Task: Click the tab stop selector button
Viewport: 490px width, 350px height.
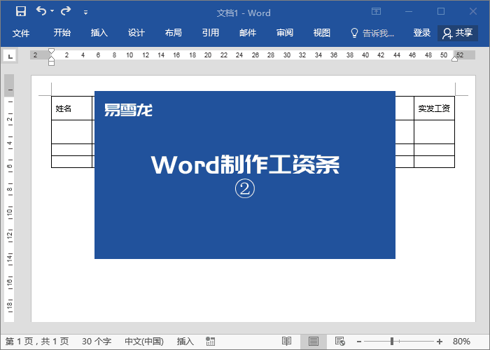Action: (x=10, y=56)
